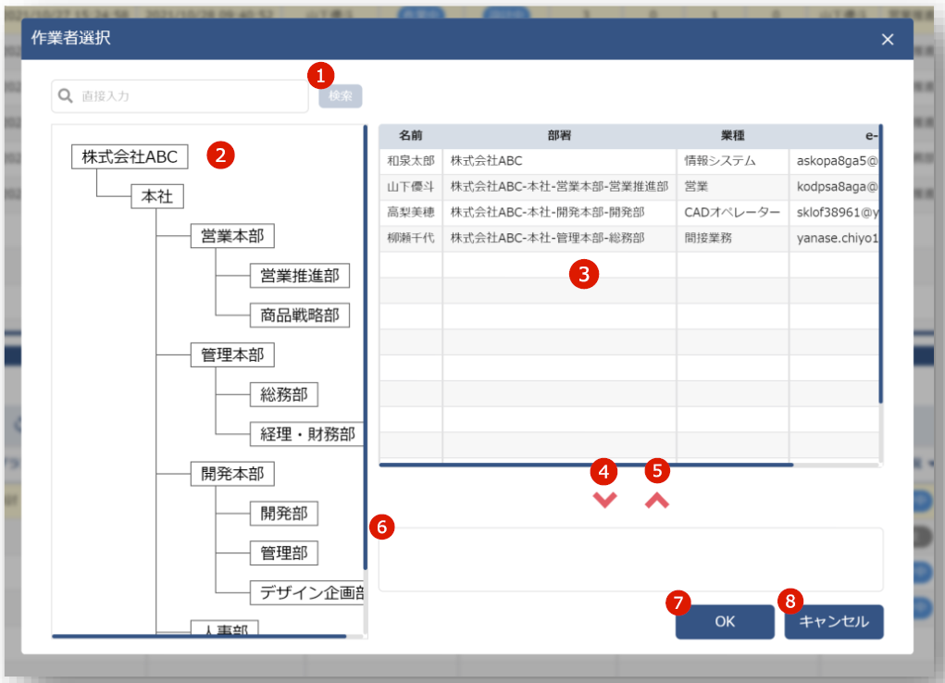Focus the 直接入力 search field
Image resolution: width=945 pixels, height=683 pixels.
[x=185, y=95]
